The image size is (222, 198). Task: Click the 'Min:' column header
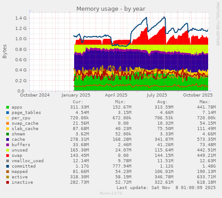[x=120, y=102]
